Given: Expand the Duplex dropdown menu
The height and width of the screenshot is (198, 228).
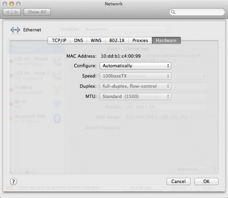Looking at the screenshot, I should pos(135,86).
